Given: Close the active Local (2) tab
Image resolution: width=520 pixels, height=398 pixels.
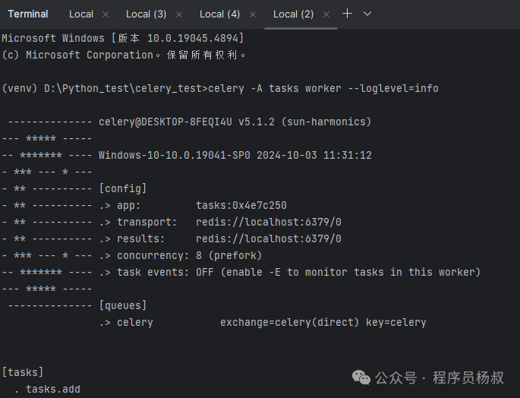Looking at the screenshot, I should (326, 14).
